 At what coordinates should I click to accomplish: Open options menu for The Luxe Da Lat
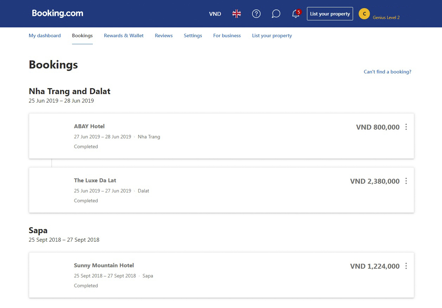click(x=406, y=181)
